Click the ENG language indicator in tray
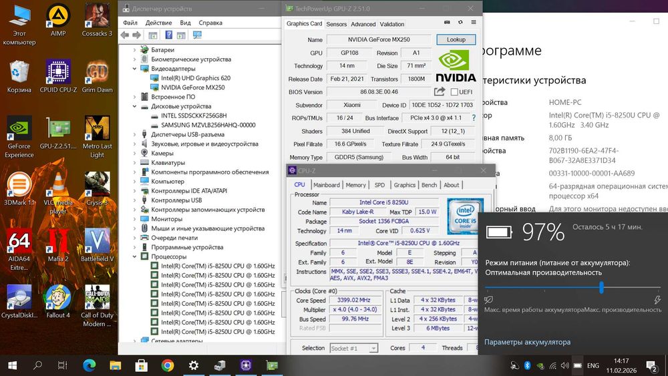Screen dimensions: 668x376 [593, 366]
